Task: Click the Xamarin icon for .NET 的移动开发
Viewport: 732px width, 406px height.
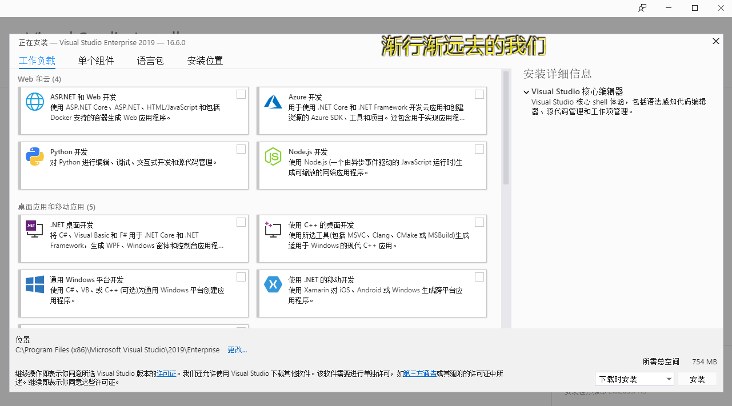Action: tap(273, 284)
